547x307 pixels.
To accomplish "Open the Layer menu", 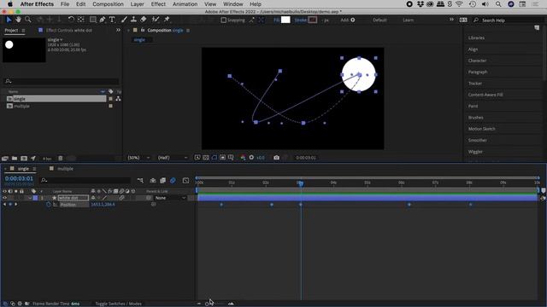I will pyautogui.click(x=137, y=4).
